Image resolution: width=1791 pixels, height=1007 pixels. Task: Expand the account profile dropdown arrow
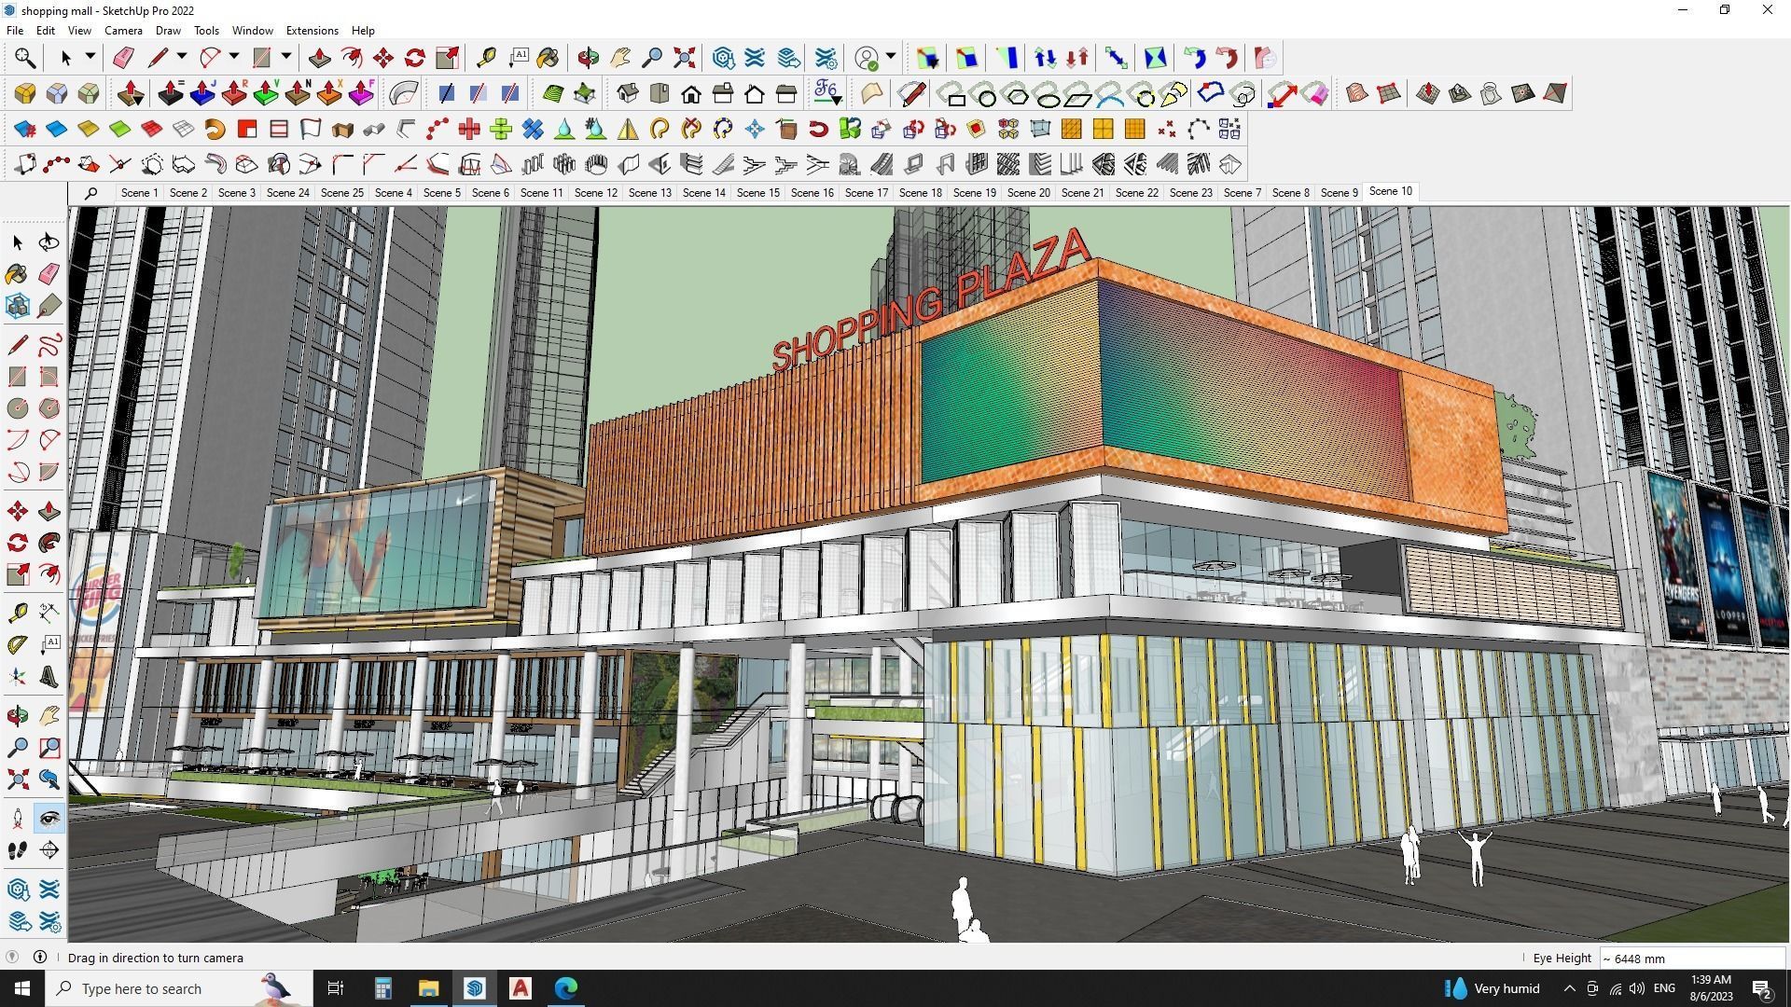(891, 57)
